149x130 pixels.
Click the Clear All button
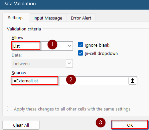tap(21, 125)
